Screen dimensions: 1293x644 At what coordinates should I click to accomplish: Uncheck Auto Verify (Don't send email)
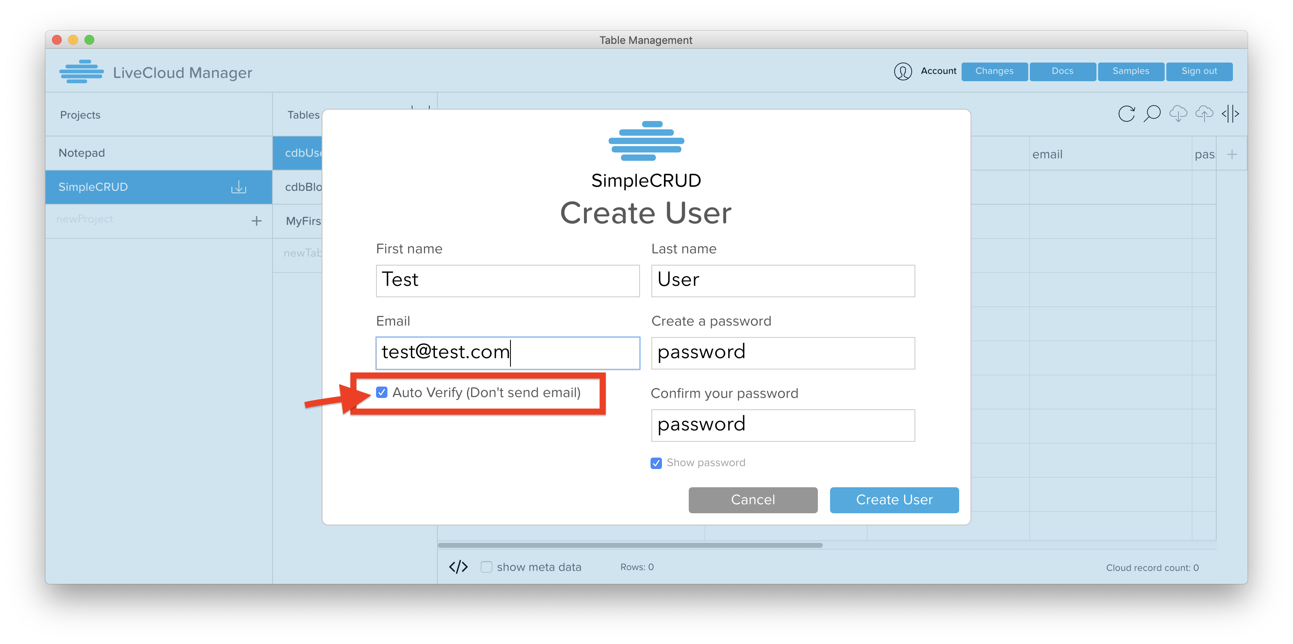(x=381, y=393)
